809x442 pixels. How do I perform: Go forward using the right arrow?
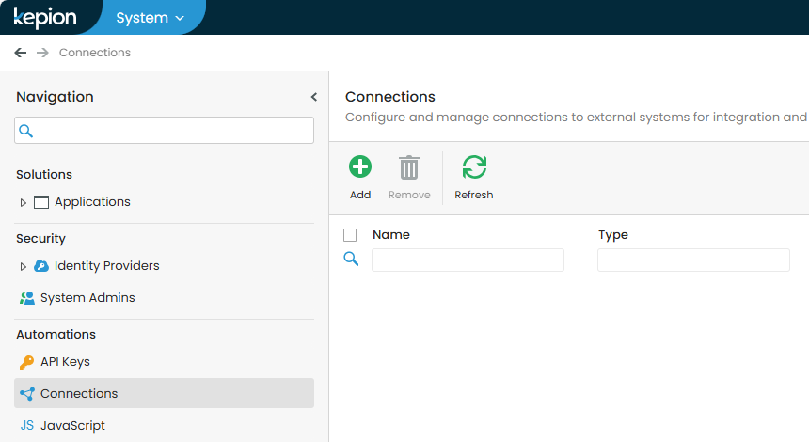coord(42,53)
